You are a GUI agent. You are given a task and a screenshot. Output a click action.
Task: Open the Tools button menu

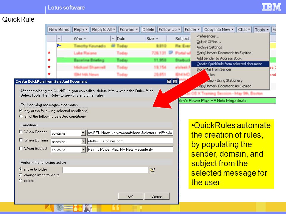coord(261,29)
